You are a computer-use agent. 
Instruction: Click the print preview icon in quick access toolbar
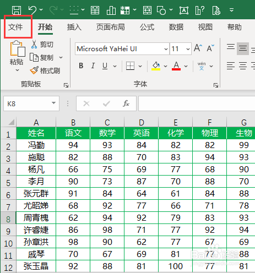tap(216, 10)
